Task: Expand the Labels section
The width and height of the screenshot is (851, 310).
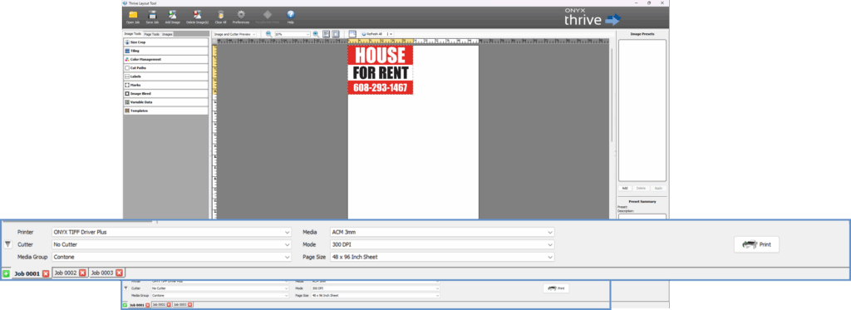Action: click(165, 76)
